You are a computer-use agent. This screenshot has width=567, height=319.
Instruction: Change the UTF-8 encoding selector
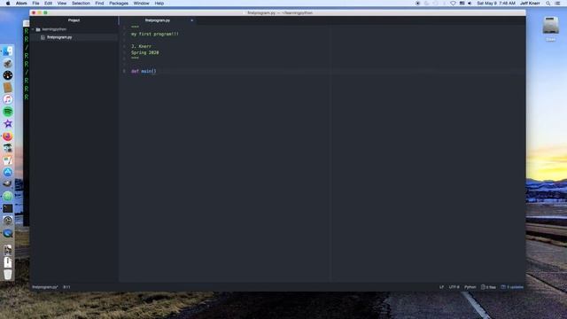[x=454, y=287]
